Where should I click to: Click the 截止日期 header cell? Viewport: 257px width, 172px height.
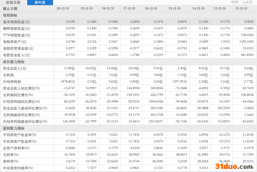pos(10,8)
